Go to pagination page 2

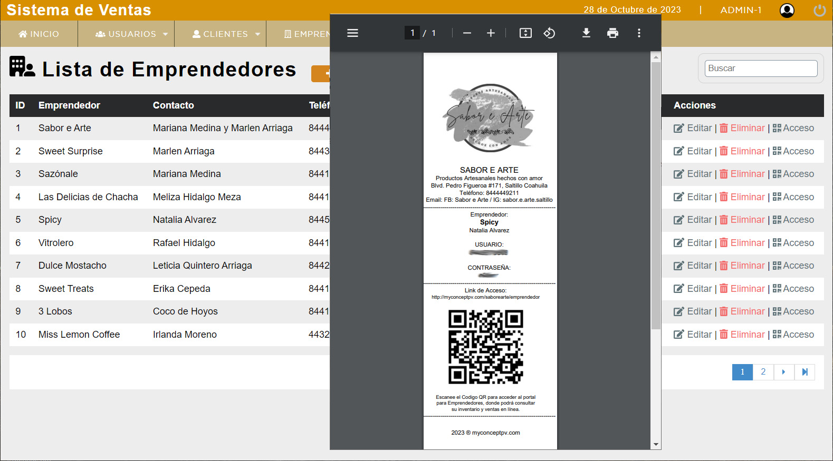click(x=763, y=372)
